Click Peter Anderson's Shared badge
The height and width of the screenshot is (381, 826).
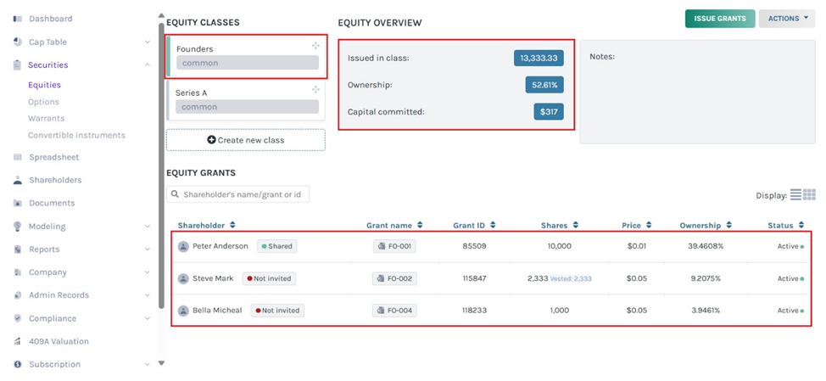(x=276, y=246)
